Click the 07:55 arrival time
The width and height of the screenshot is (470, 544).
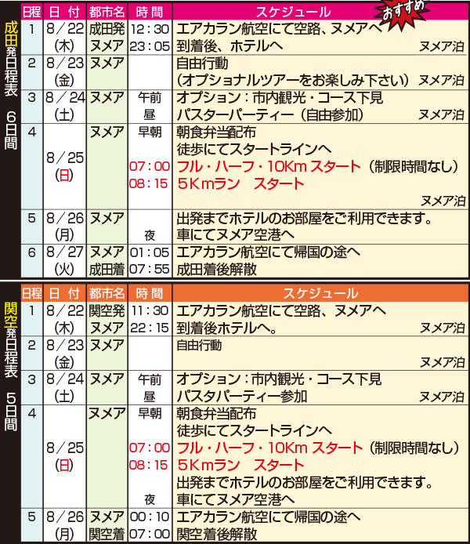[150, 269]
